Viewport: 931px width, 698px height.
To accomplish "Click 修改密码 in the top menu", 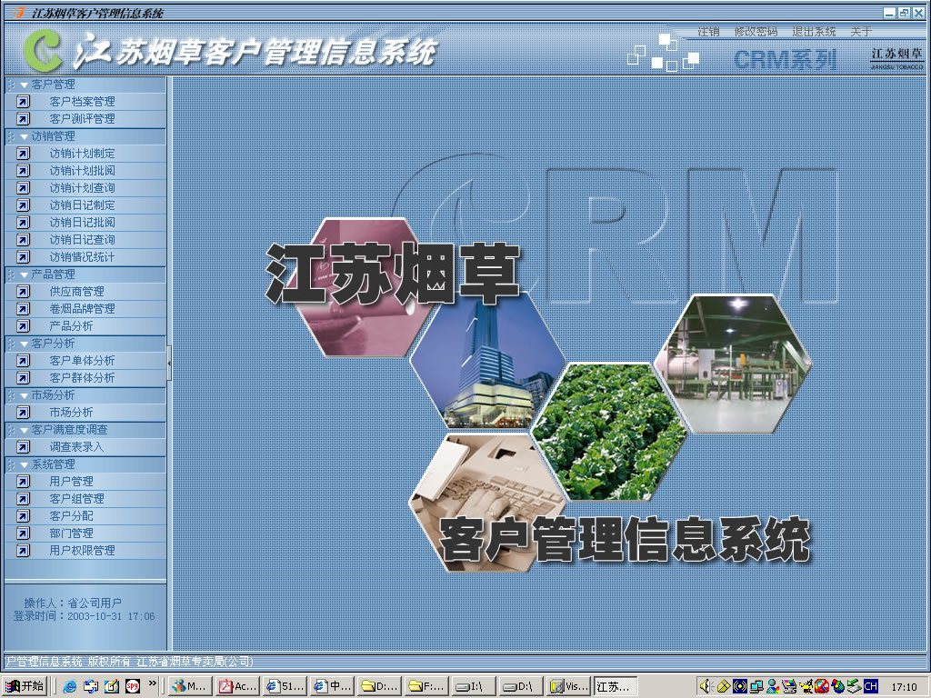I will tap(756, 32).
